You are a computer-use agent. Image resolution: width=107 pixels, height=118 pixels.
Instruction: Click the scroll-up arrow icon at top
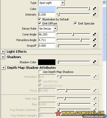click(x=104, y=2)
